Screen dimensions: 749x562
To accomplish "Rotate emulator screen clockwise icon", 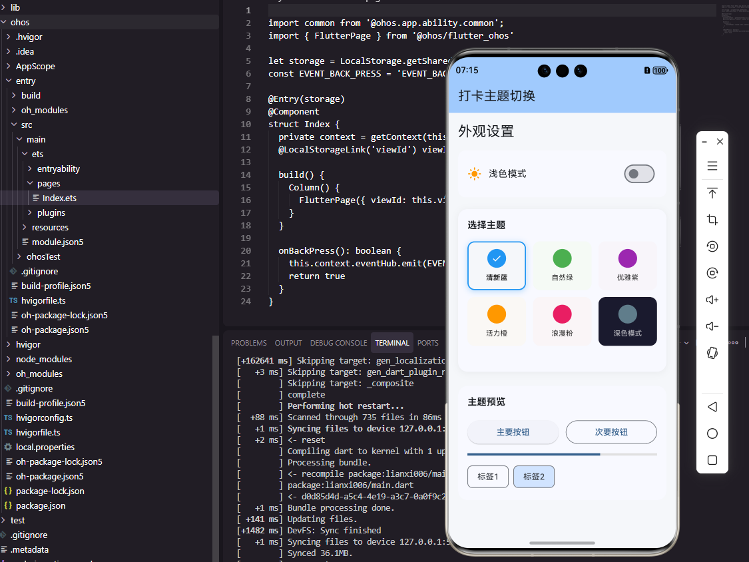I will 712,273.
